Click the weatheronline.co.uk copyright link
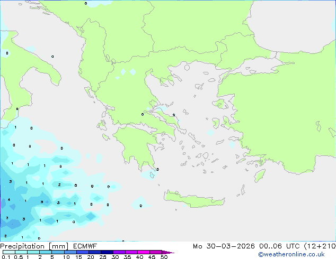This screenshot has width=336, height=259. coord(291,254)
